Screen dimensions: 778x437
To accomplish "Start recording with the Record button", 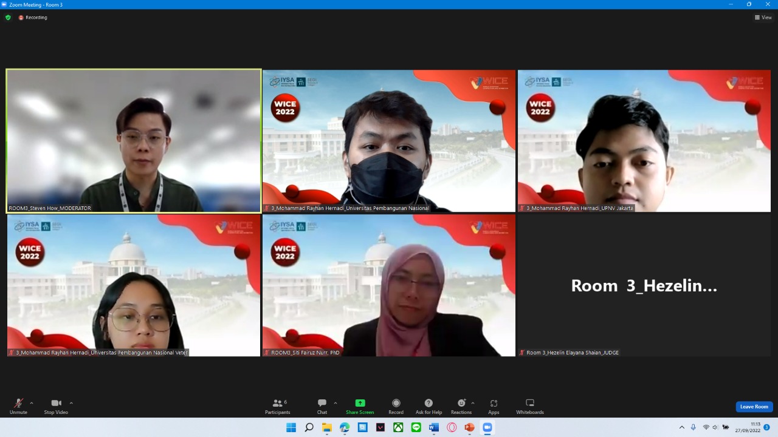I will [x=396, y=406].
